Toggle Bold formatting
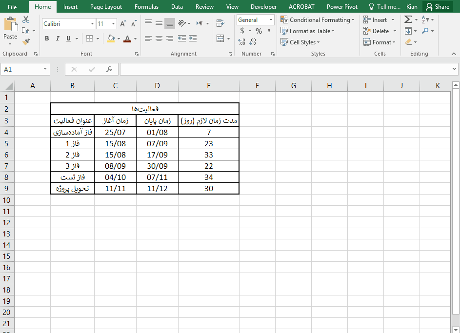This screenshot has height=333, width=460. (x=47, y=39)
